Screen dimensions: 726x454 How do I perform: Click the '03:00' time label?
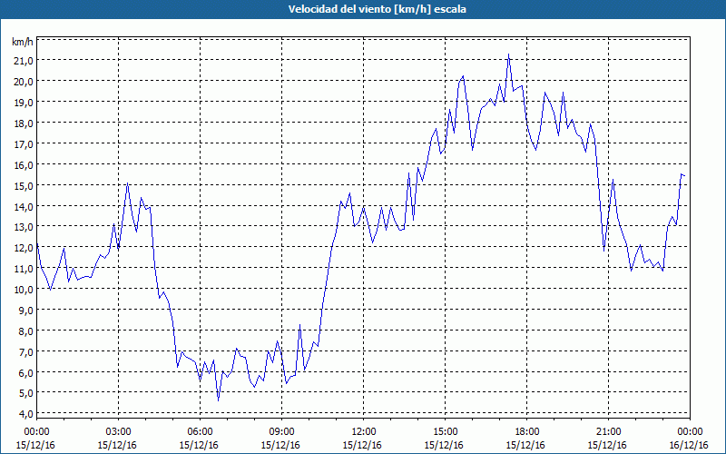[x=118, y=432]
